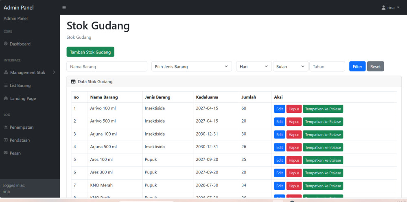Click the Landing Page home icon
Image resolution: width=407 pixels, height=202 pixels.
tap(6, 99)
